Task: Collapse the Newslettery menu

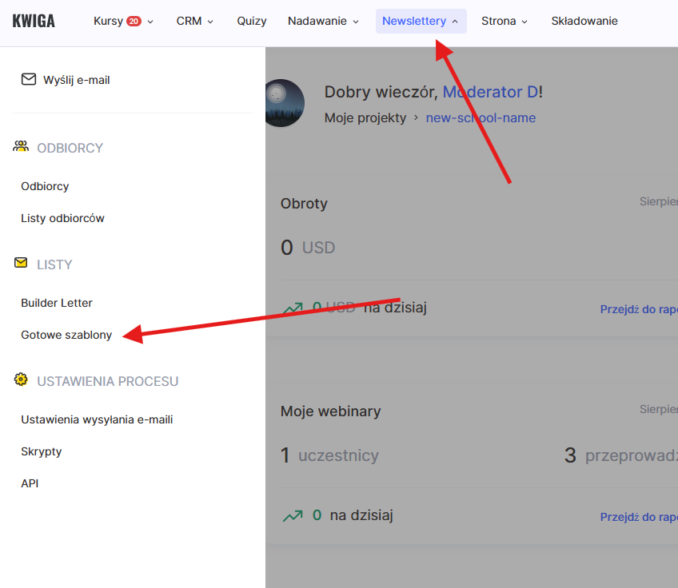Action: (421, 22)
